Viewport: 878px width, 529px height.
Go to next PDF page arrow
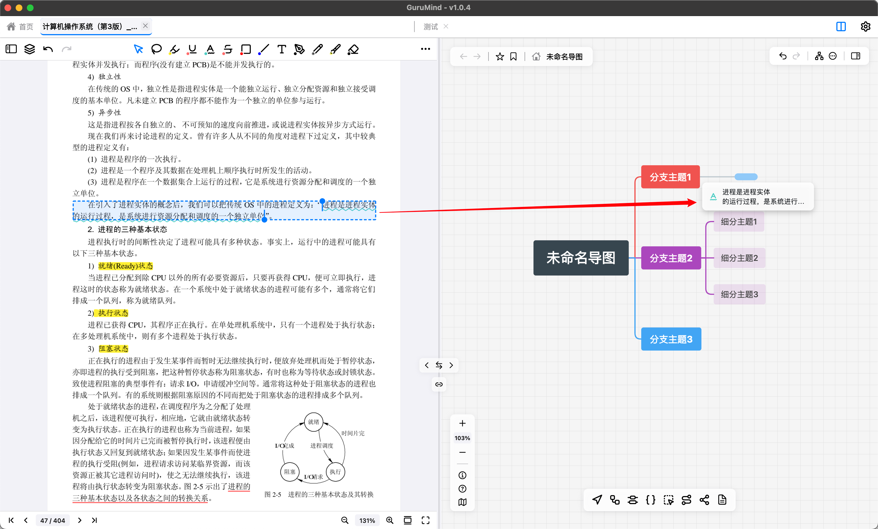[79, 520]
